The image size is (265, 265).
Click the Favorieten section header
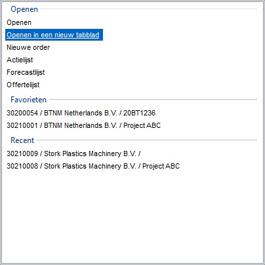pyautogui.click(x=28, y=100)
